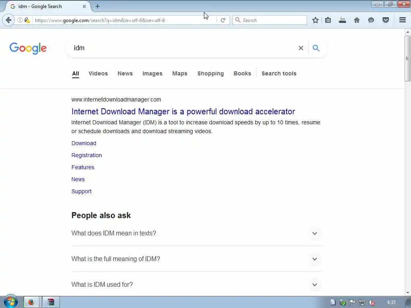The width and height of the screenshot is (411, 308).
Task: Click the vertical scrollbar thumb
Action: tap(408, 59)
